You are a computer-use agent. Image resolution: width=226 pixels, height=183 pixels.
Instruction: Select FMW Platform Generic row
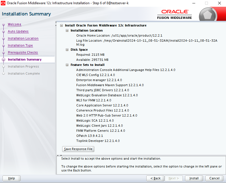pos(101,131)
